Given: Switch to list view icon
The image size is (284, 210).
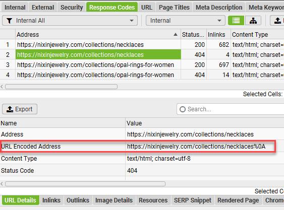Looking at the screenshot, I should (x=236, y=21).
